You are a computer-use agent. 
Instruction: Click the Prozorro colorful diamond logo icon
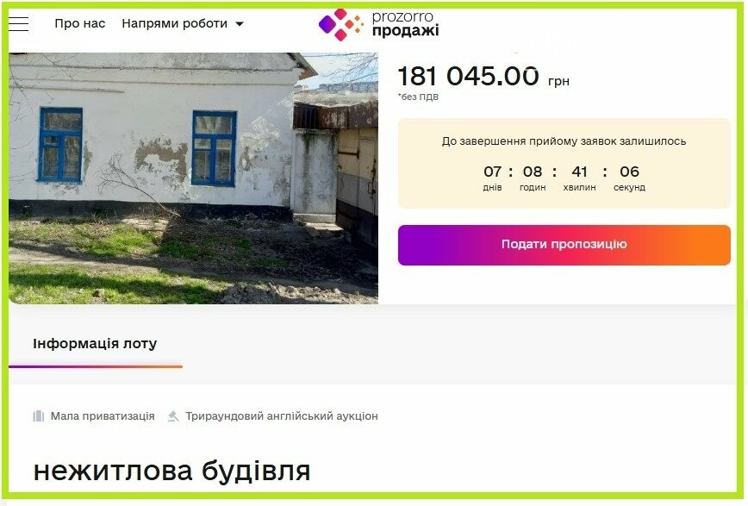pyautogui.click(x=340, y=25)
